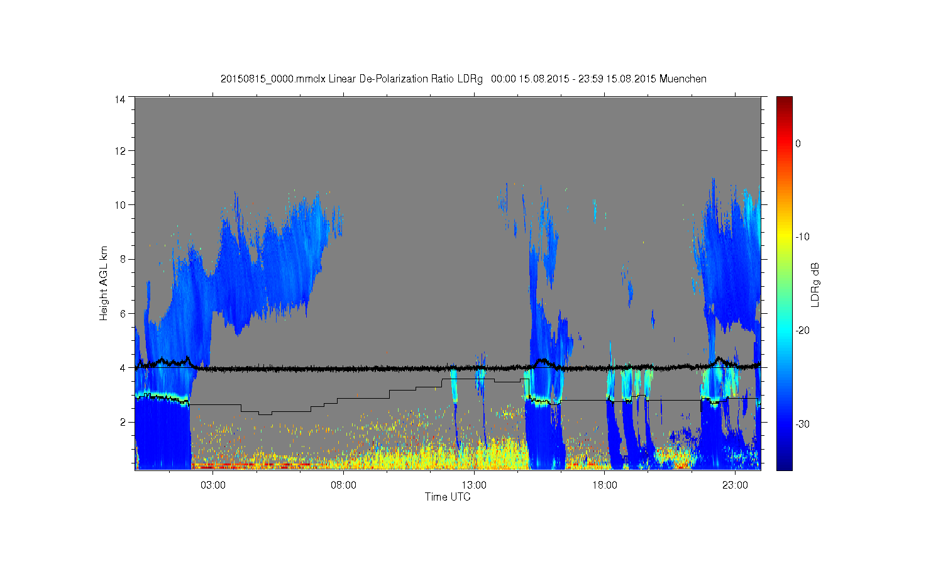This screenshot has height=566, width=943.
Task: Click the 03:00 time tick label
Action: [213, 486]
